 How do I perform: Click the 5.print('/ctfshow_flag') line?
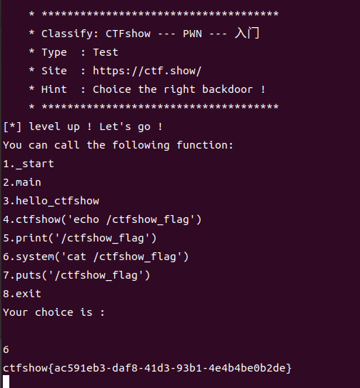point(80,238)
